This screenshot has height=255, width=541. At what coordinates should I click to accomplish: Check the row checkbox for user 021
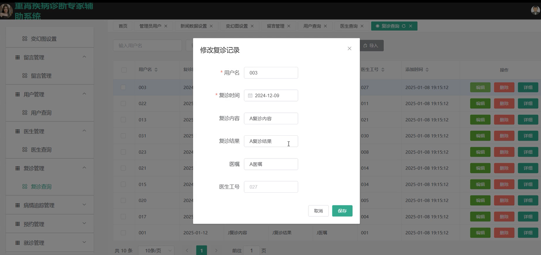[123, 168]
